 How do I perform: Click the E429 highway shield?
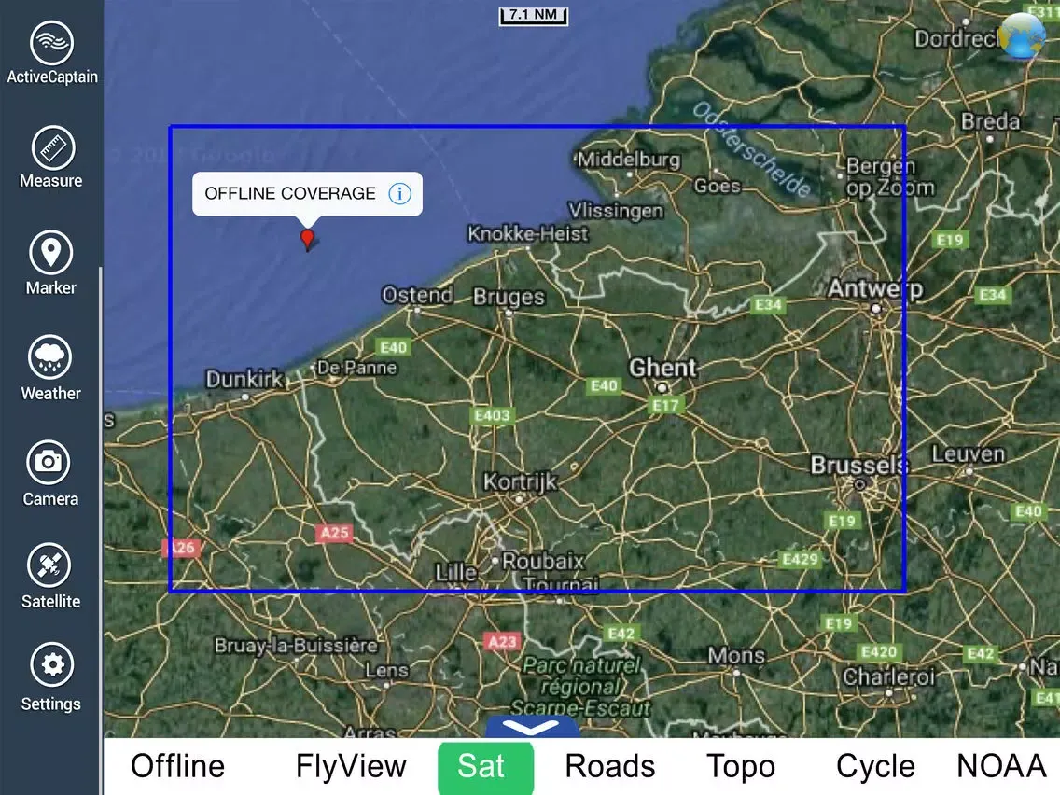800,559
